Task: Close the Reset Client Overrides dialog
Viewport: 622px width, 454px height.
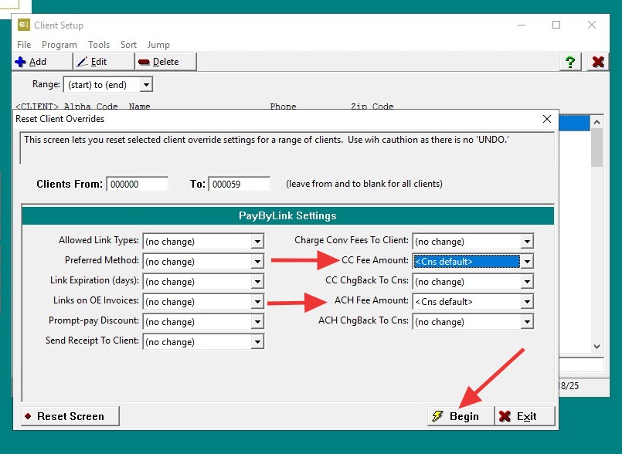Action: (x=546, y=119)
